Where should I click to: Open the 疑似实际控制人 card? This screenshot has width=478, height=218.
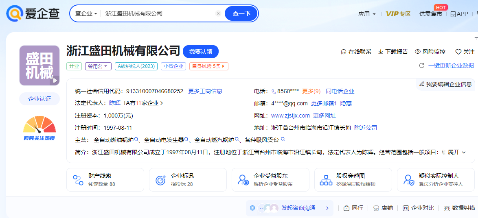tap(436, 180)
